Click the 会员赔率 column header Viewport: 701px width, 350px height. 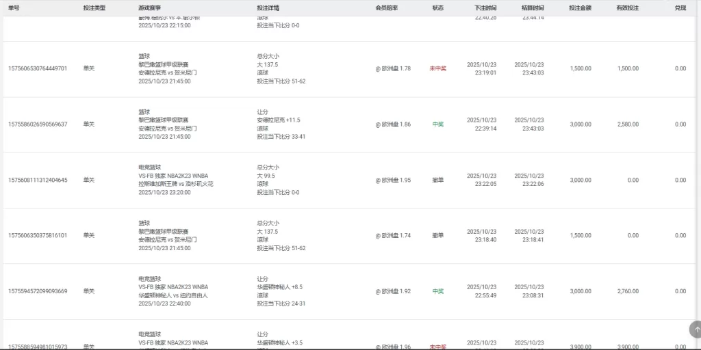click(386, 8)
